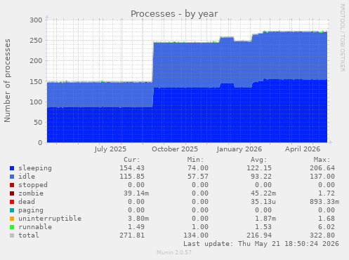Click the 'uninterruptible' legend label
This screenshot has width=349, height=260.
[50, 219]
